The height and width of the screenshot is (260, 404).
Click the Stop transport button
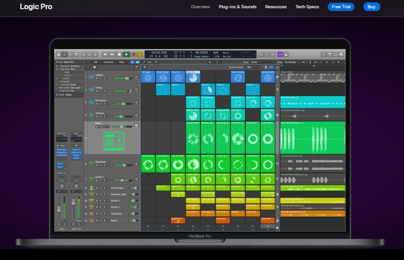[x=119, y=54]
